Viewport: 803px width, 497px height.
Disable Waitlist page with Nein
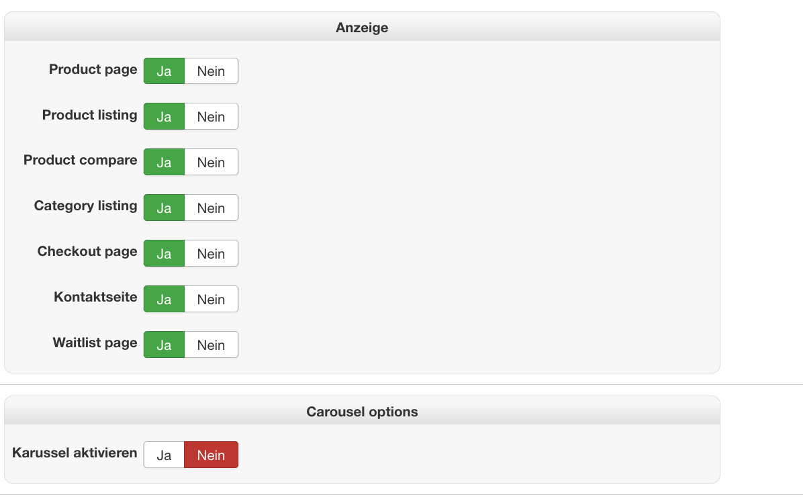211,345
